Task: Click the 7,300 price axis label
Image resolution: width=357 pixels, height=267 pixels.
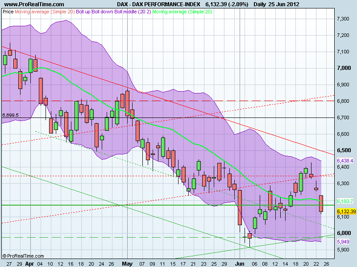Action: 343,19
